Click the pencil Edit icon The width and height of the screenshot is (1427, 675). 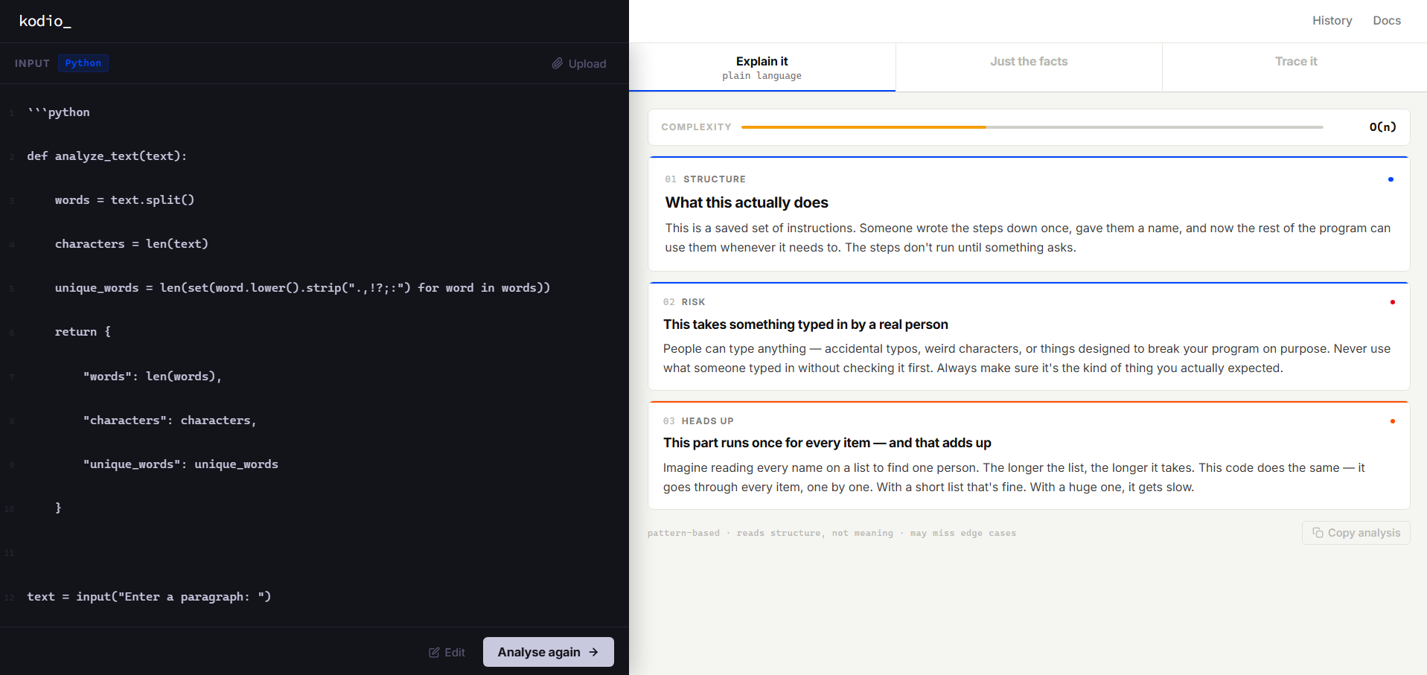[x=434, y=653]
